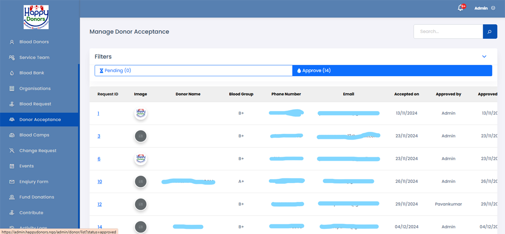Click the Blood Bank droplet icon

[12, 73]
